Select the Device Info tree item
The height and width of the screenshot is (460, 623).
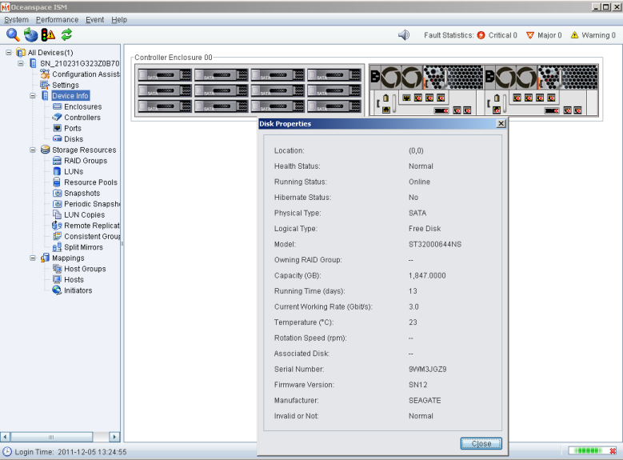click(70, 96)
